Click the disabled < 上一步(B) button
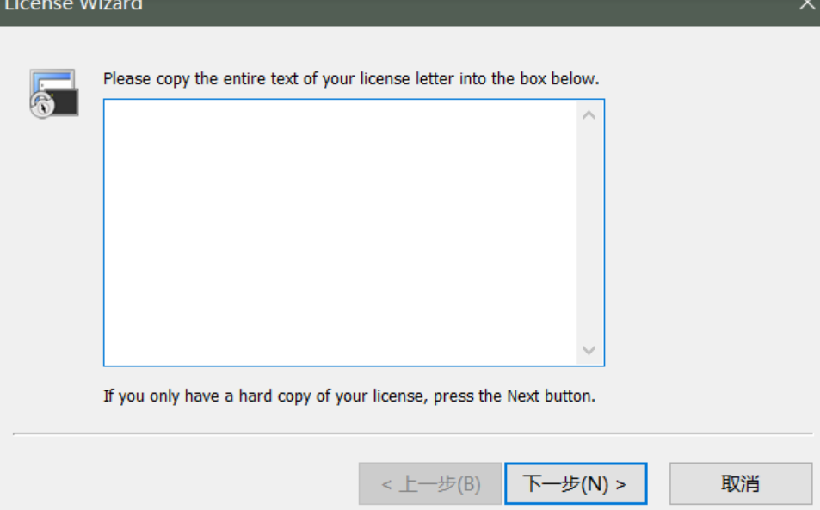The height and width of the screenshot is (510, 820). (x=430, y=484)
